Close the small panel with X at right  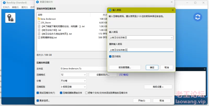205,69
